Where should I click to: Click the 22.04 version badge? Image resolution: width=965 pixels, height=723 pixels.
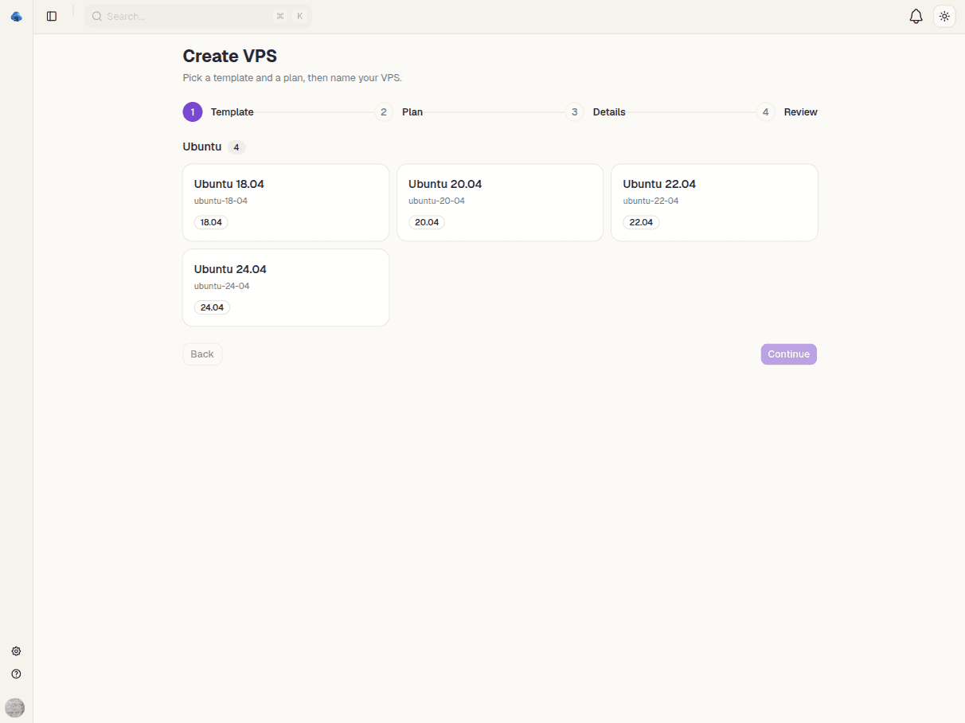641,222
